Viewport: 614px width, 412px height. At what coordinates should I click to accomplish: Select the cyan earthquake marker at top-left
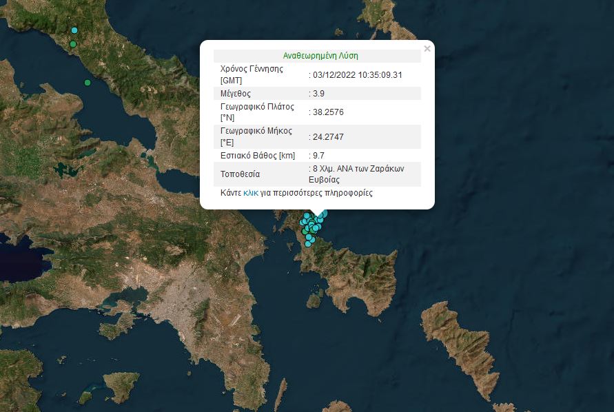pyautogui.click(x=74, y=30)
